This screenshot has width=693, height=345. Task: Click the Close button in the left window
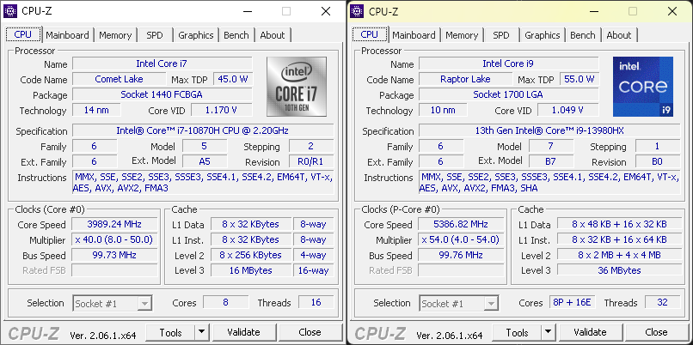point(310,332)
